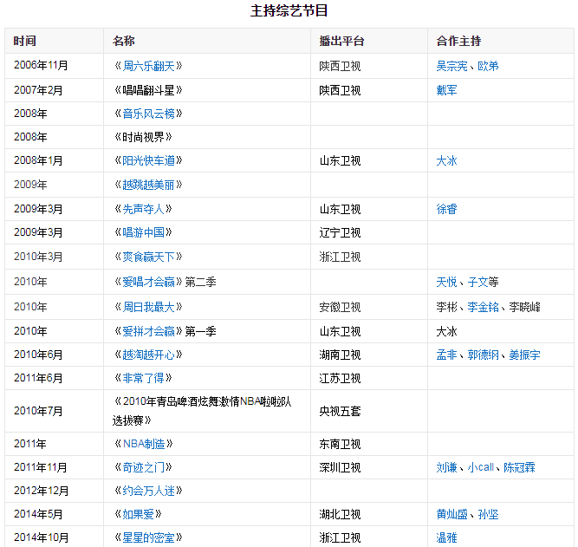578x547 pixels.
Task: Open the 星星的密室 show link
Action: click(x=148, y=537)
